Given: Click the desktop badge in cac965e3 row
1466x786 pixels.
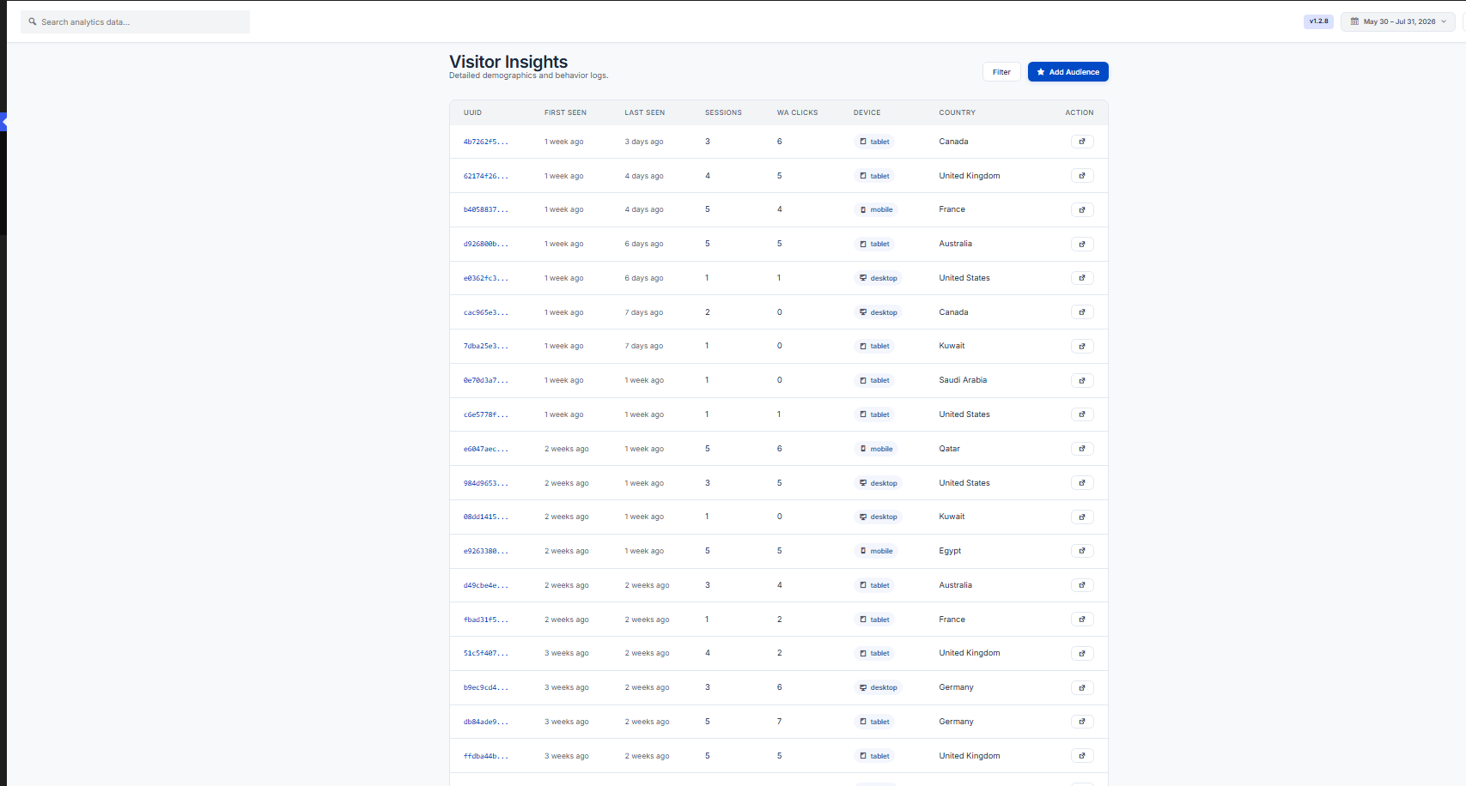Looking at the screenshot, I should pyautogui.click(x=879, y=312).
